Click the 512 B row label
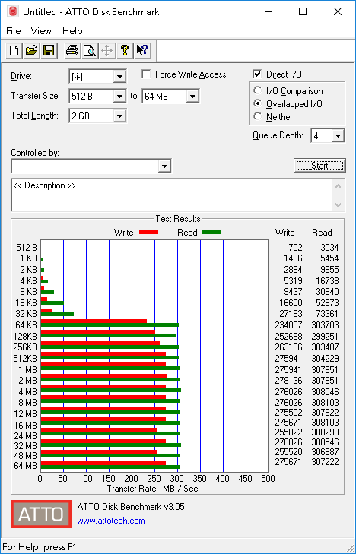This screenshot has height=554, width=356. click(27, 247)
